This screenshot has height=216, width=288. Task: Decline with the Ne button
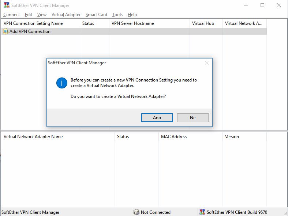[x=193, y=117]
